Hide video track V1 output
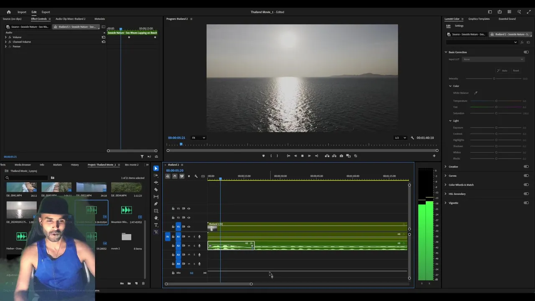Screen dimensions: 535x301 point(189,227)
